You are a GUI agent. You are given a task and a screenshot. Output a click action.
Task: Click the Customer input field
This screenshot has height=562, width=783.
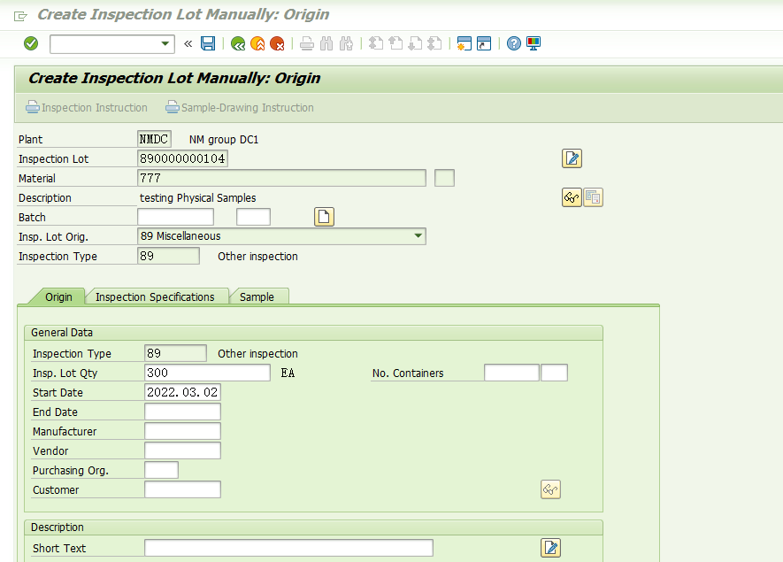[182, 489]
